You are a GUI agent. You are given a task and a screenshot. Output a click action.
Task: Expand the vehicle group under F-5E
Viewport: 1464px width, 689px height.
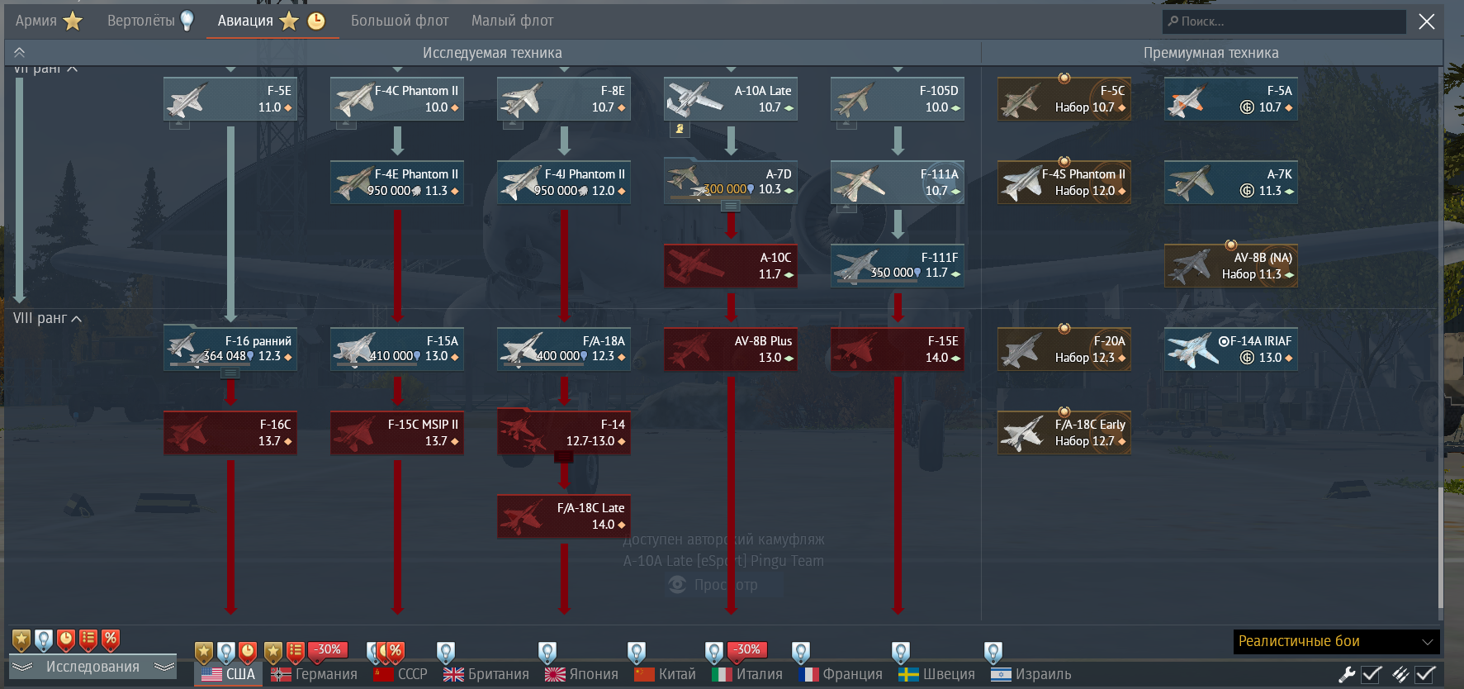179,125
